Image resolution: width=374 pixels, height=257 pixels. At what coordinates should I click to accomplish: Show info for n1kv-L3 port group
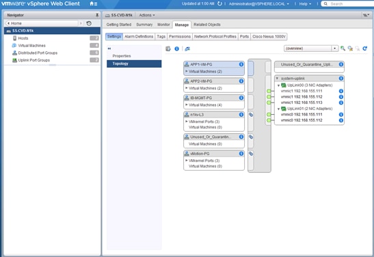(241, 115)
